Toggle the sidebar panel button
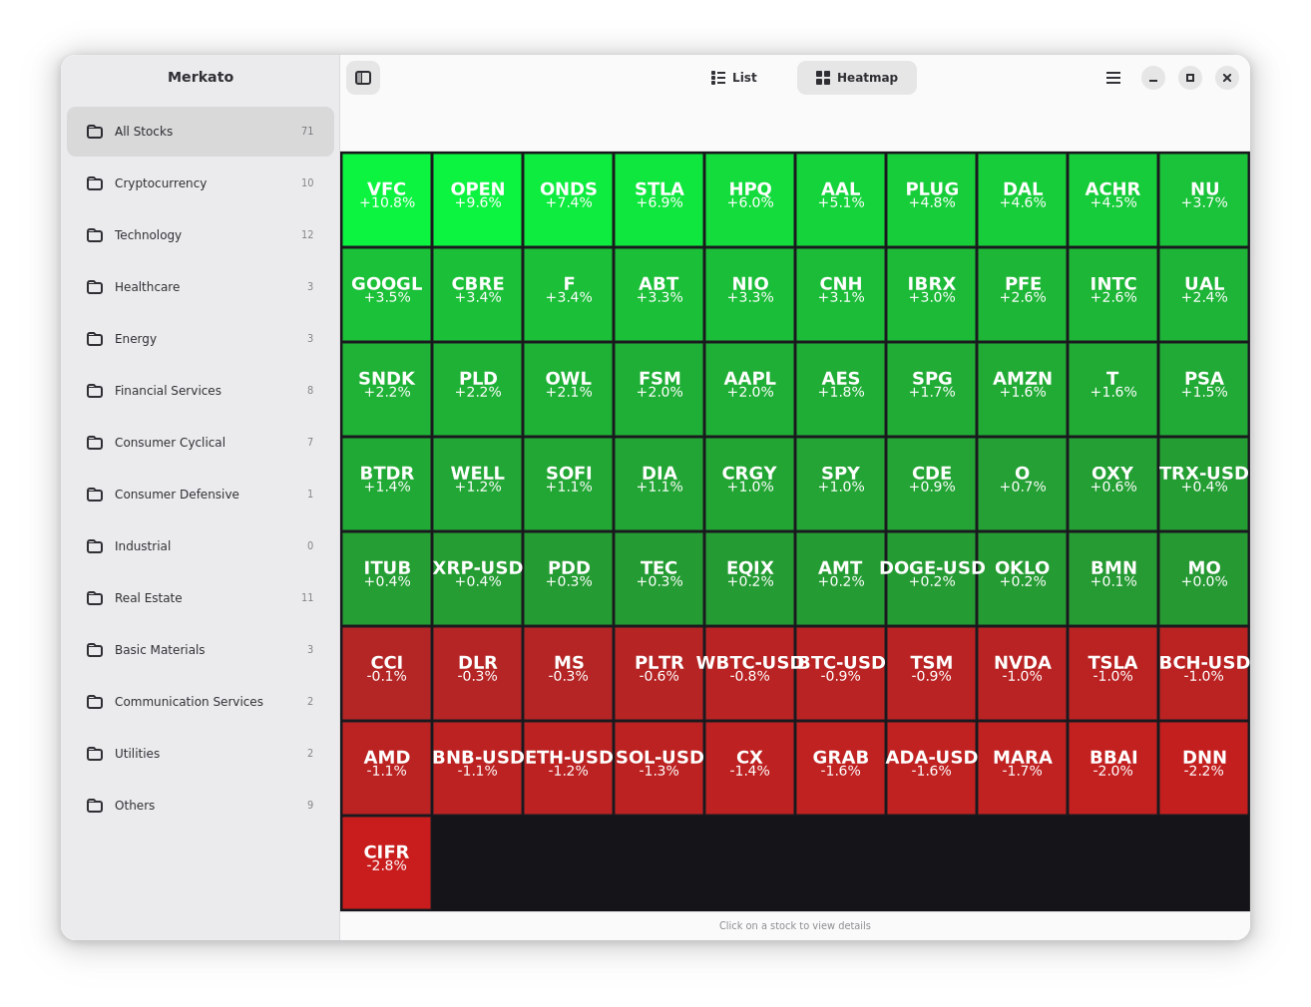 point(363,78)
